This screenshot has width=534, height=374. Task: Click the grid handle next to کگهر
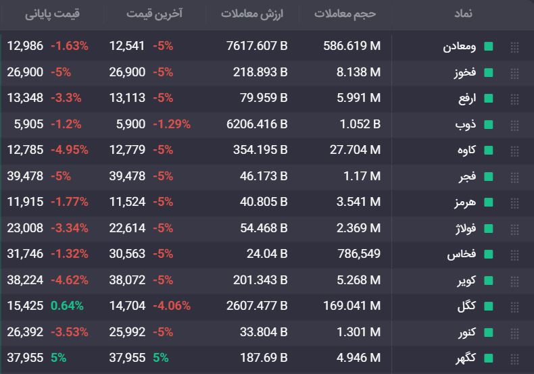[514, 358]
